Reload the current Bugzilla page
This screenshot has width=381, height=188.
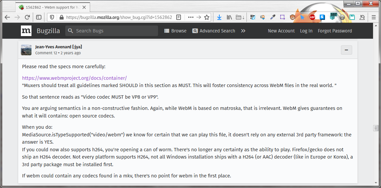click(x=27, y=17)
